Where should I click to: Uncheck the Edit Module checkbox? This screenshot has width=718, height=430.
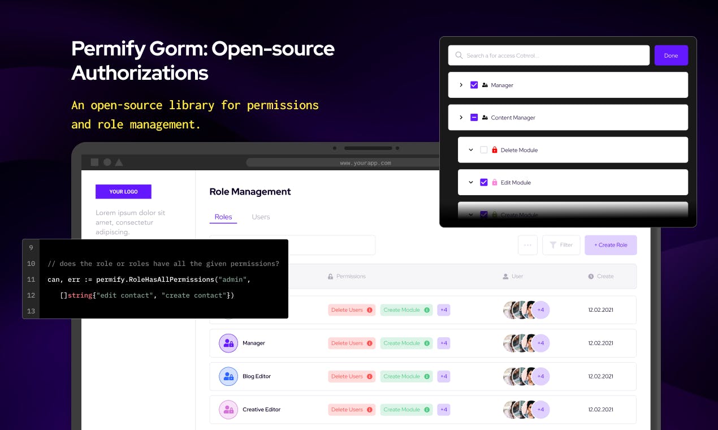coord(483,182)
